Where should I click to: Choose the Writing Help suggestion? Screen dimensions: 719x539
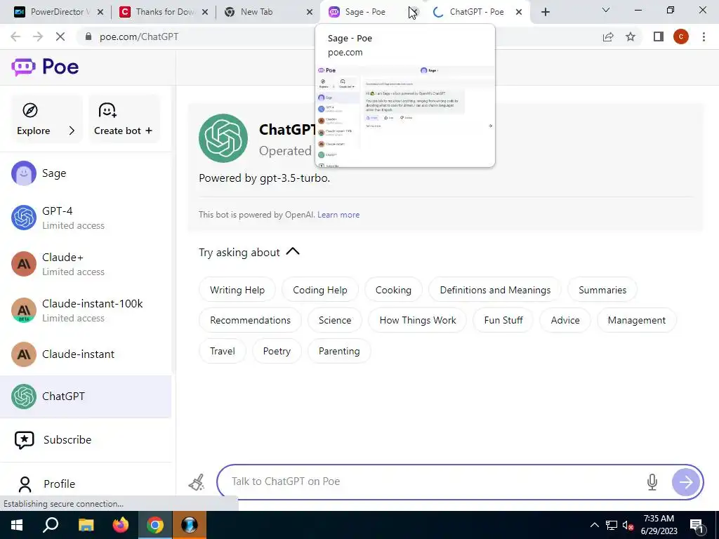[237, 290]
